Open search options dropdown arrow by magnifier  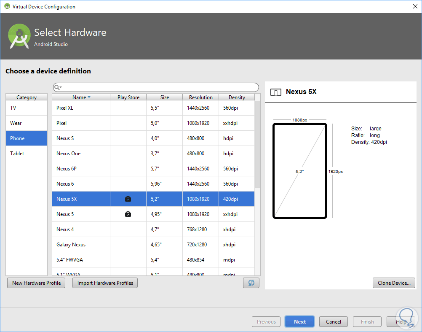pos(61,87)
